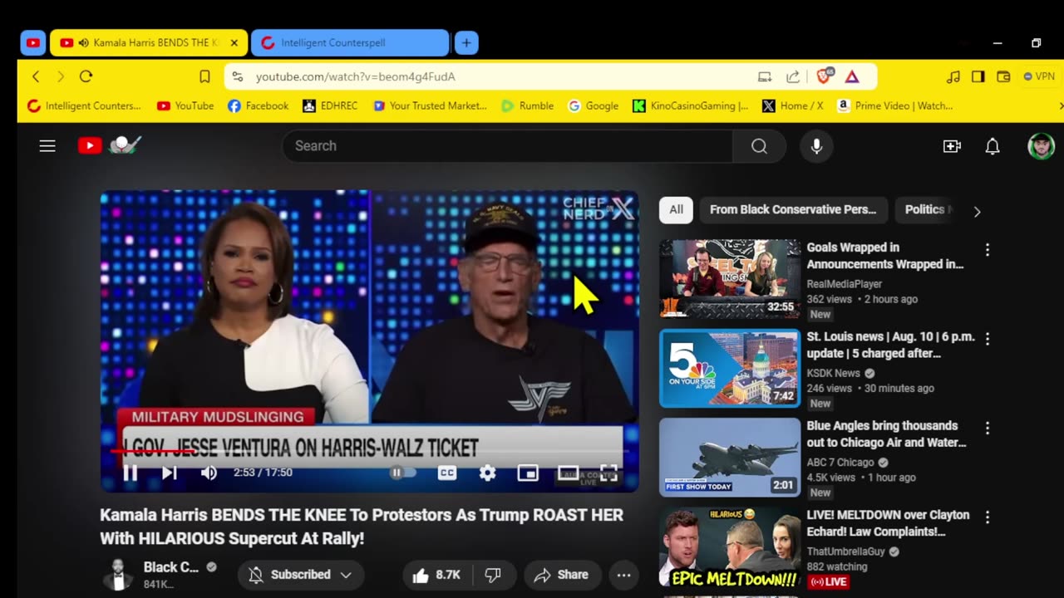Toggle closed captions on the video
Viewport: 1064px width, 598px height.
447,473
